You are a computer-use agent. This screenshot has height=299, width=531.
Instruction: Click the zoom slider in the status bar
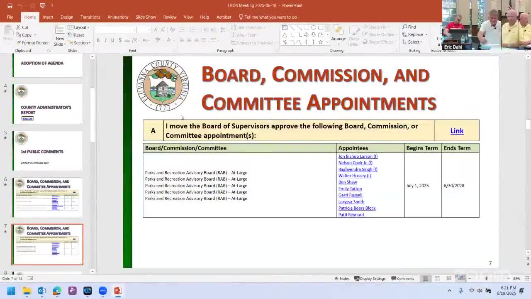[x=486, y=279]
